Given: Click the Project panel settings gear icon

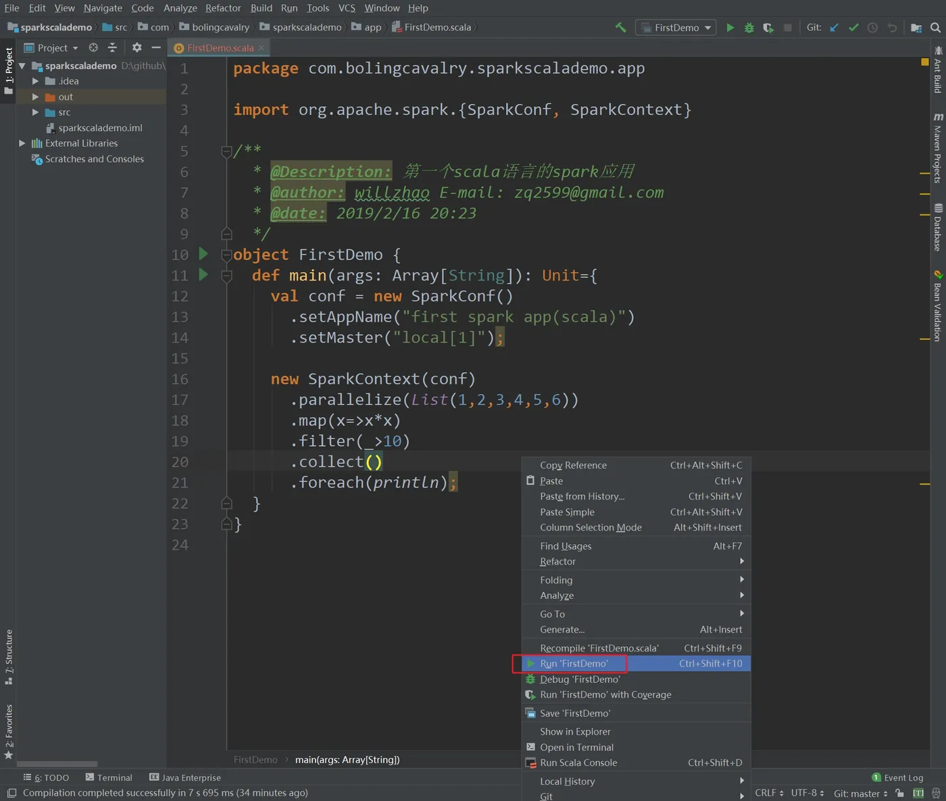Looking at the screenshot, I should click(137, 47).
